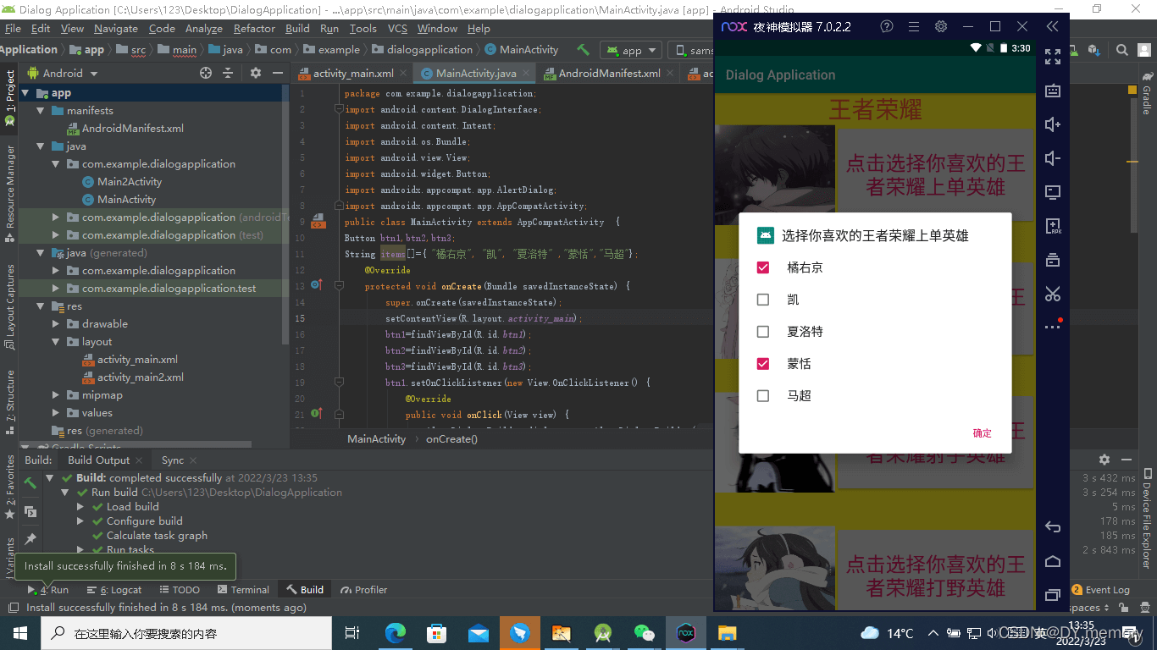Click Android Studio search everywhere magnifier
1157x650 pixels.
tap(1121, 50)
